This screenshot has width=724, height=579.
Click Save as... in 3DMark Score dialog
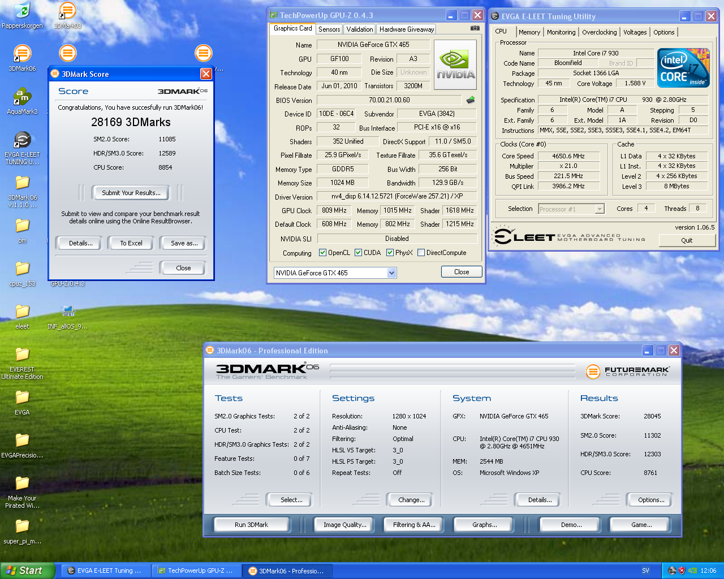pos(184,243)
